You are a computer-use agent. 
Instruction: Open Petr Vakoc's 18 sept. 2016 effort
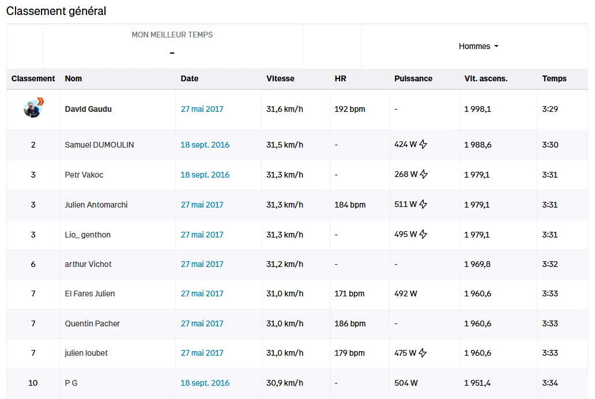coord(205,175)
